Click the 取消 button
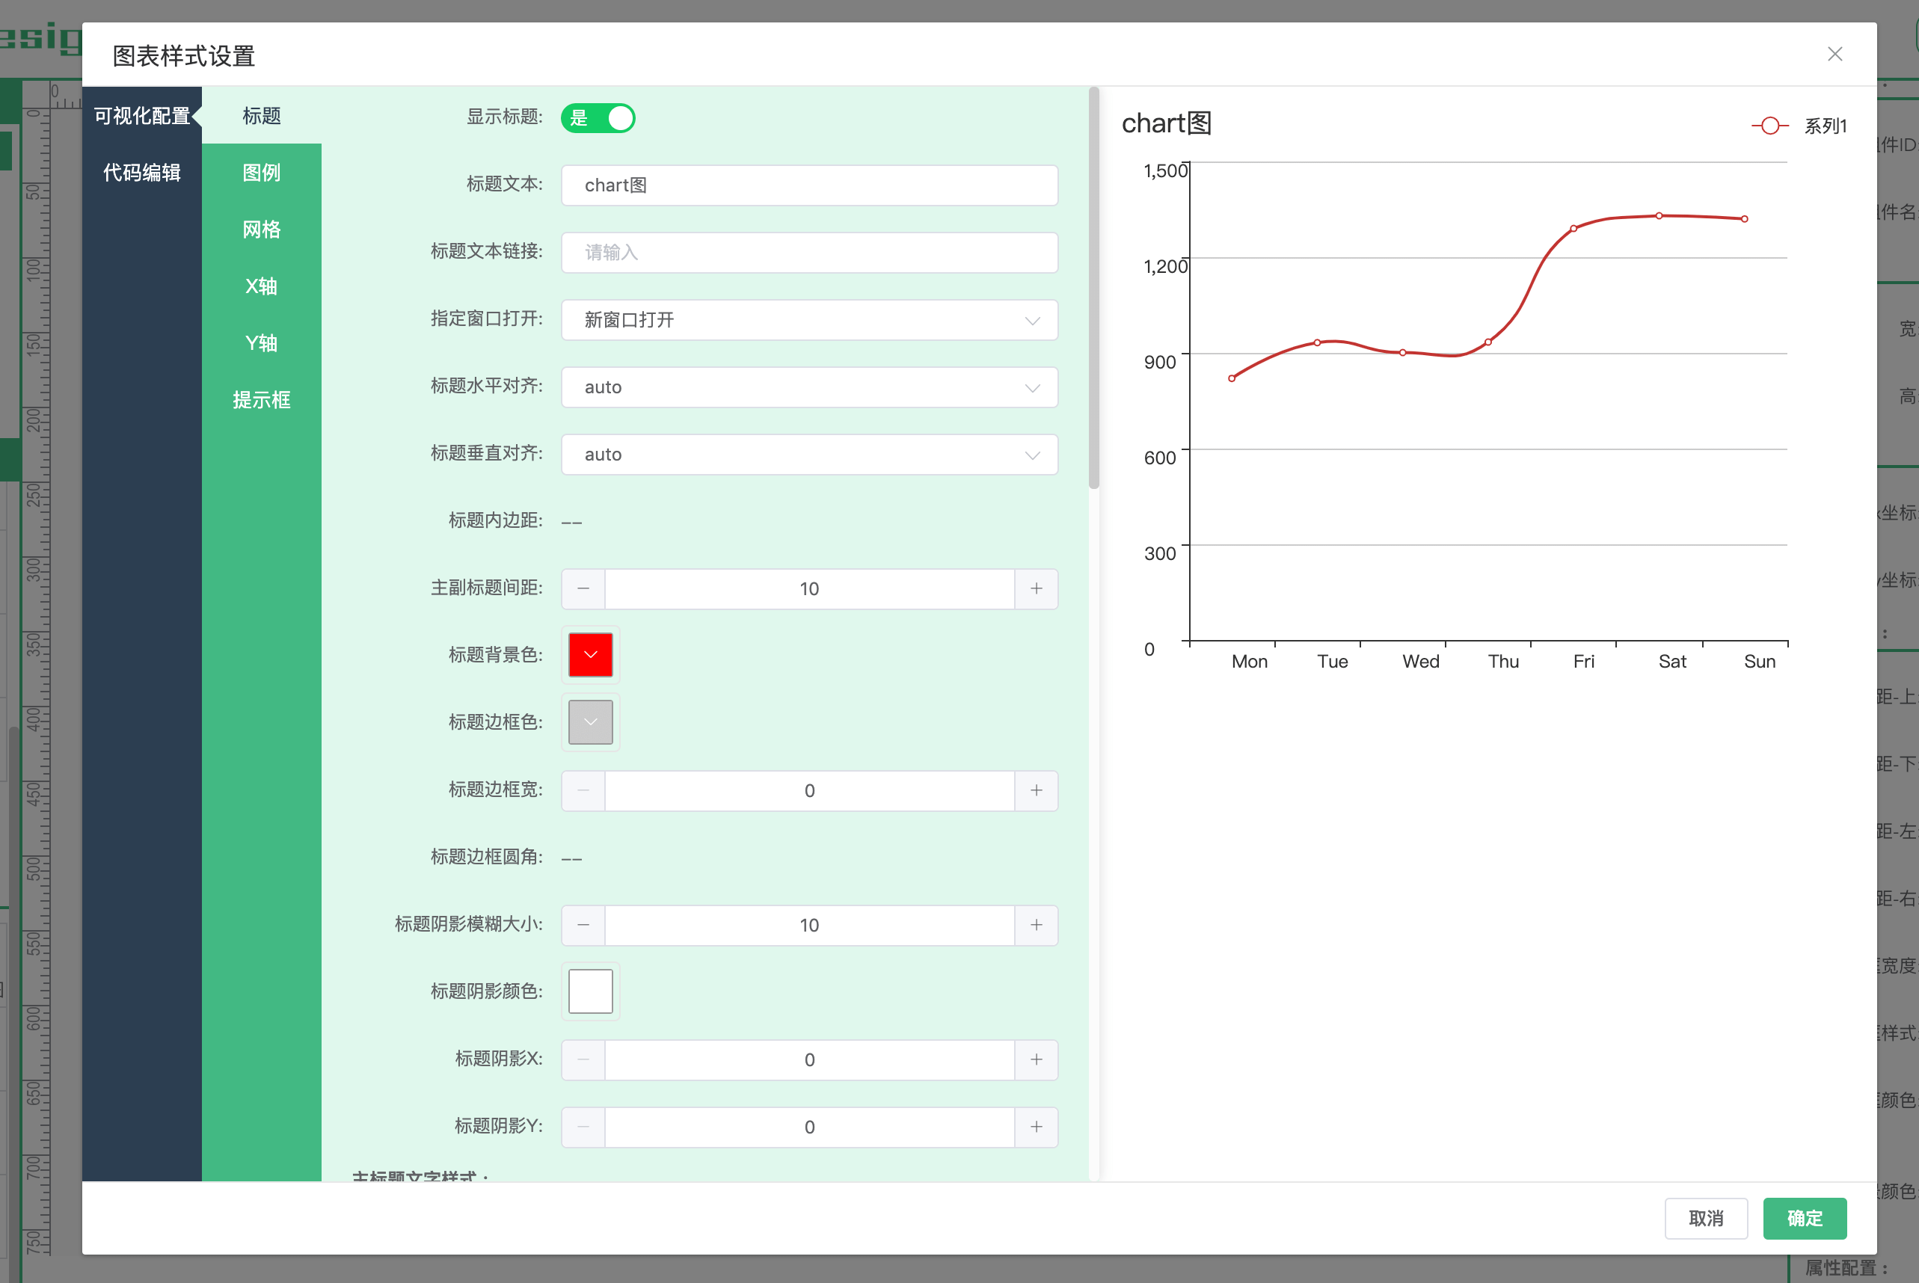This screenshot has height=1283, width=1919. click(x=1705, y=1219)
